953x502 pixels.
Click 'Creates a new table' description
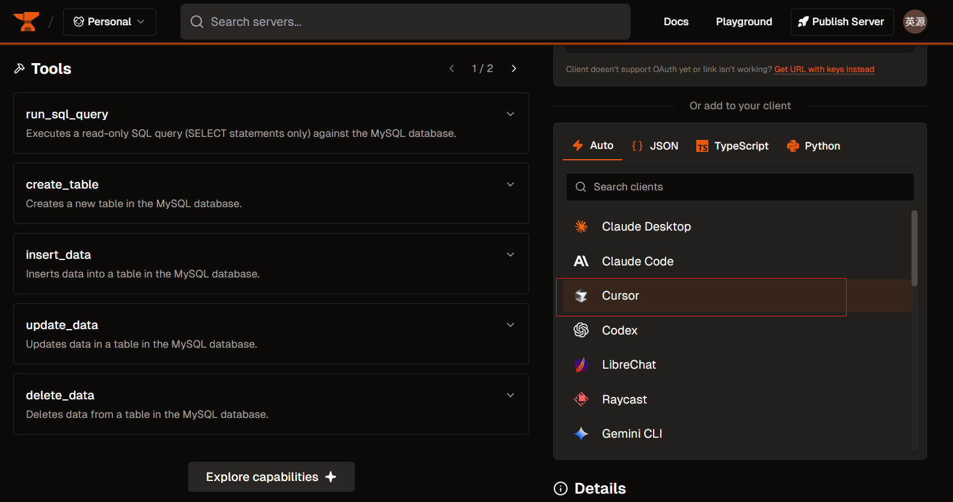pyautogui.click(x=134, y=204)
